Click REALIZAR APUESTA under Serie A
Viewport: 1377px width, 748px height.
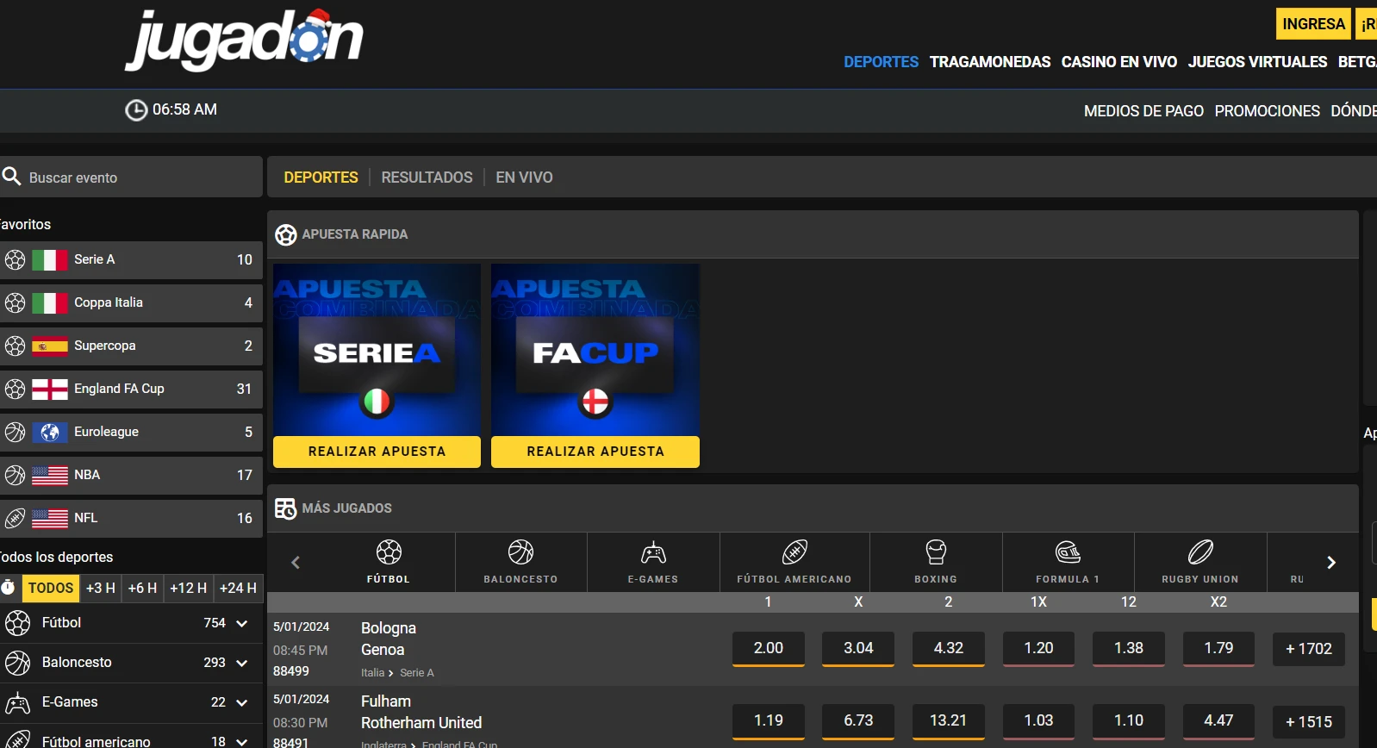coord(377,452)
